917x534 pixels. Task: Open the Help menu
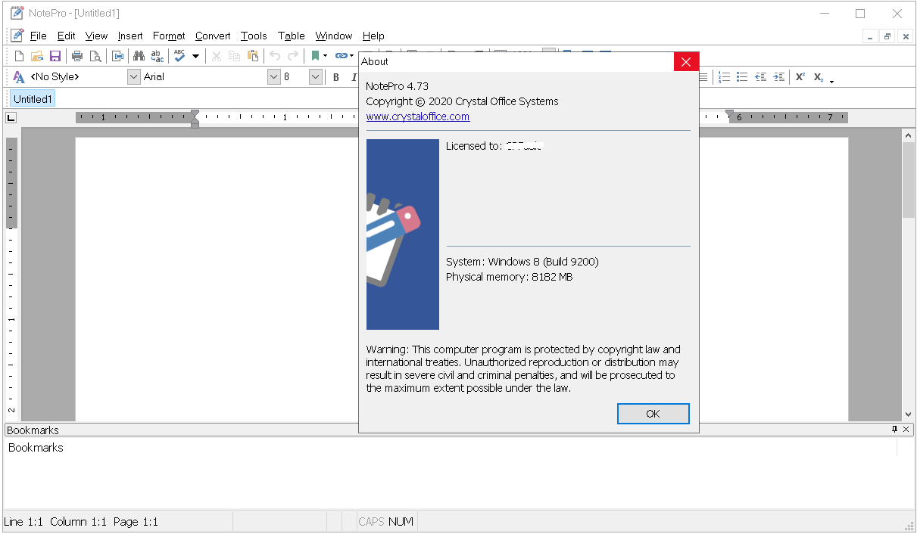[373, 36]
